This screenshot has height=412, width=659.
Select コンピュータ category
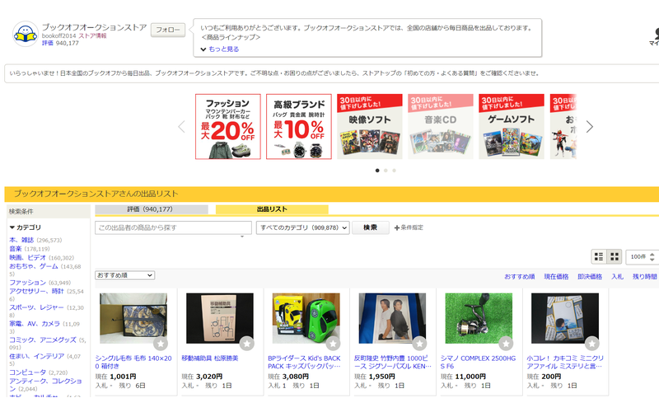tap(28, 372)
